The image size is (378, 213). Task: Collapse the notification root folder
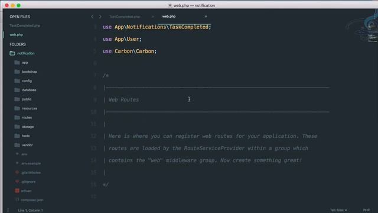(x=22, y=53)
